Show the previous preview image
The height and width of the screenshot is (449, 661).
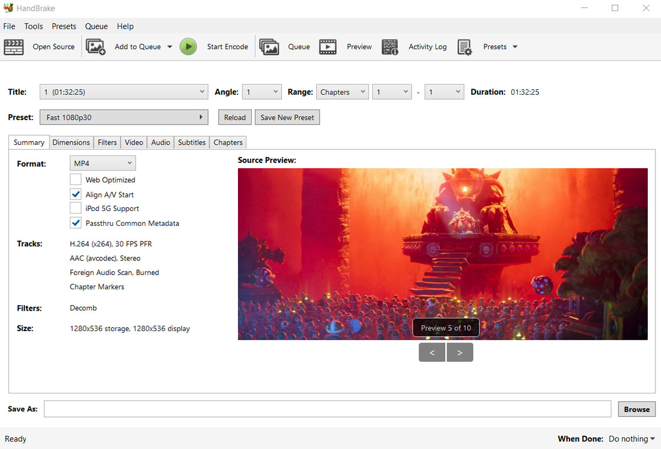[x=432, y=353]
